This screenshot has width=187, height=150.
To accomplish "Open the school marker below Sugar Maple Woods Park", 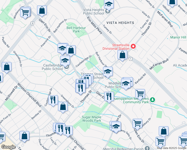I will point(116,126).
